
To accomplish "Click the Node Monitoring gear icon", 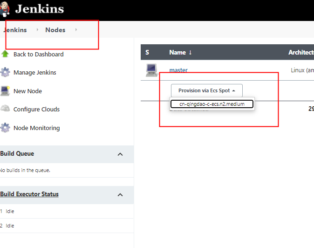I will pyautogui.click(x=5, y=128).
